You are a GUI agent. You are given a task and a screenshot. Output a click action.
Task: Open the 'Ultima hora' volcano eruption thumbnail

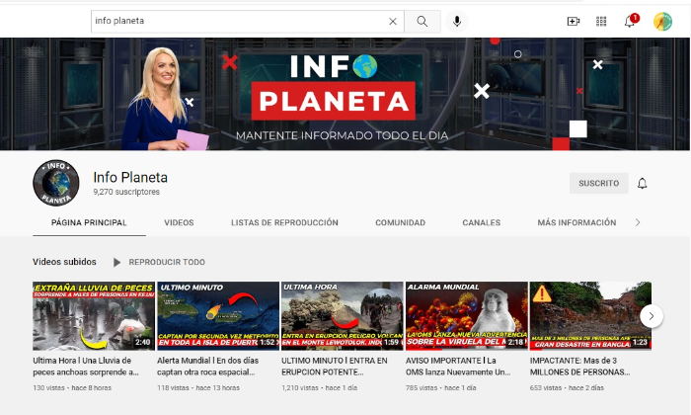(343, 316)
